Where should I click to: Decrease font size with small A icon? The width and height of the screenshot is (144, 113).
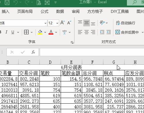(x=69, y=23)
